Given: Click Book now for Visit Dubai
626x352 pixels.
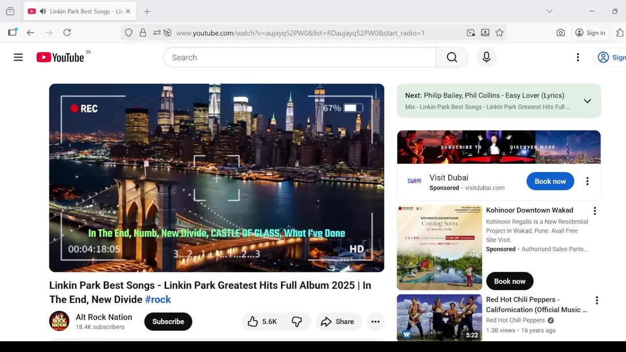Looking at the screenshot, I should (550, 181).
